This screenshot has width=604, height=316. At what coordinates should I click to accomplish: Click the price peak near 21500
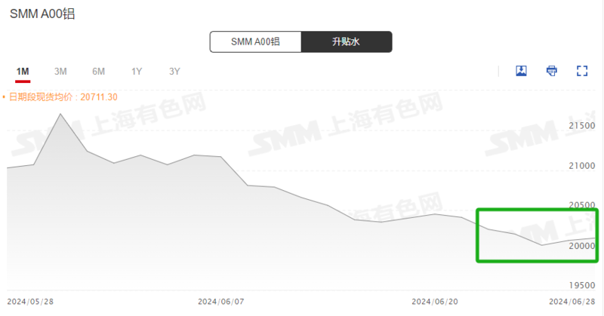pyautogui.click(x=60, y=114)
